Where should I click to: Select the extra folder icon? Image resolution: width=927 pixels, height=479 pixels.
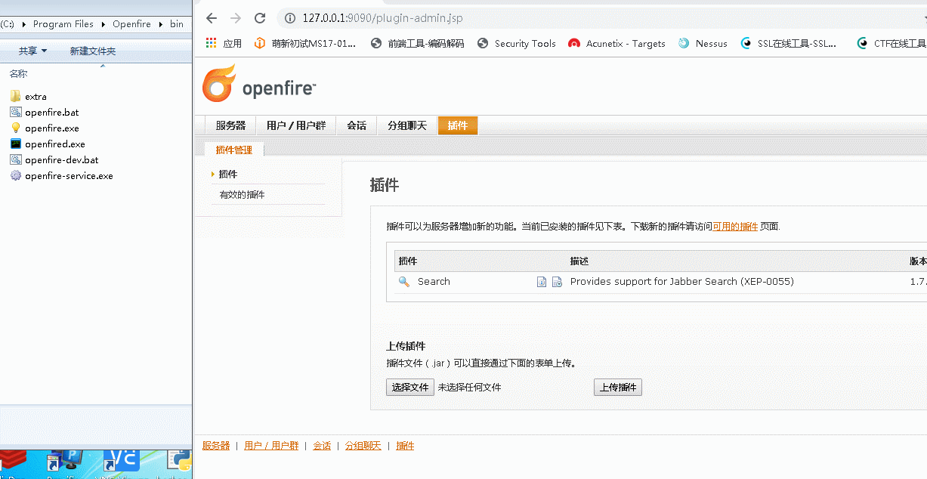[16, 97]
